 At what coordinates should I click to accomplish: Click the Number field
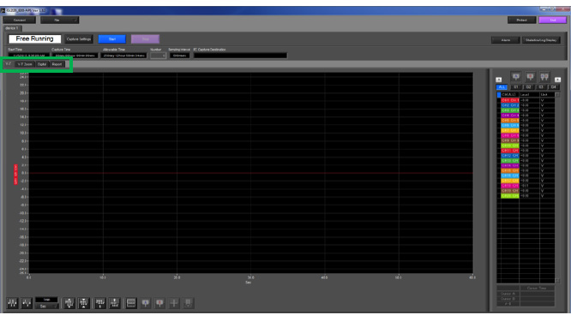[158, 56]
